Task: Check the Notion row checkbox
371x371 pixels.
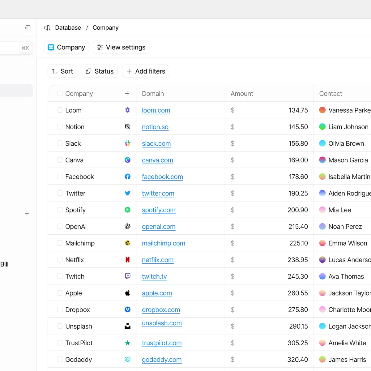Action: click(x=60, y=127)
